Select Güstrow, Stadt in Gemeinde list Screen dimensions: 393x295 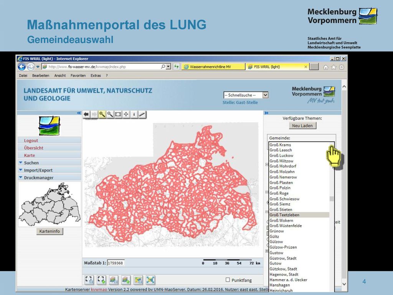point(299,258)
